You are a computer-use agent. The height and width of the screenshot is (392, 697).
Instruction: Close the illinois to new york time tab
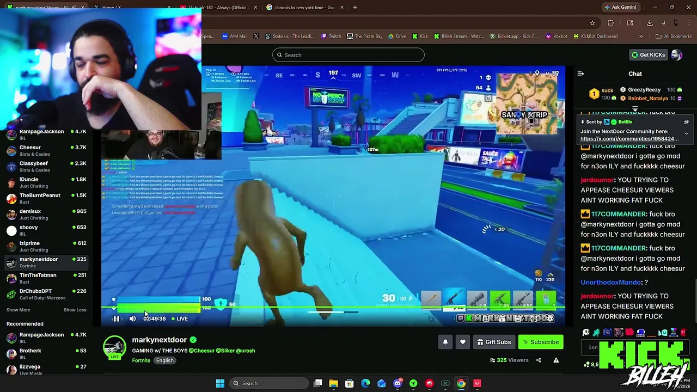coord(342,8)
